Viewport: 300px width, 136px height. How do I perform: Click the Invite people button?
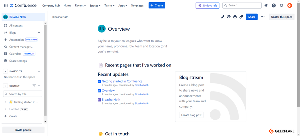(23, 130)
